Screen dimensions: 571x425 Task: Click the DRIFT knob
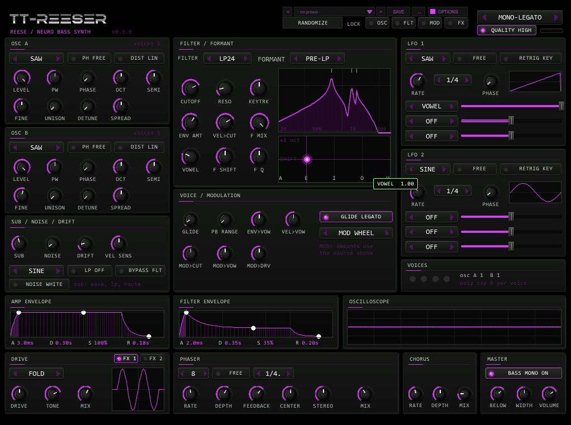point(85,243)
